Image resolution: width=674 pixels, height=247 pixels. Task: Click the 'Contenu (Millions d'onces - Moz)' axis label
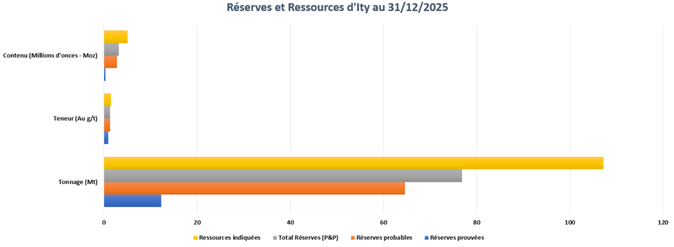[x=50, y=56]
